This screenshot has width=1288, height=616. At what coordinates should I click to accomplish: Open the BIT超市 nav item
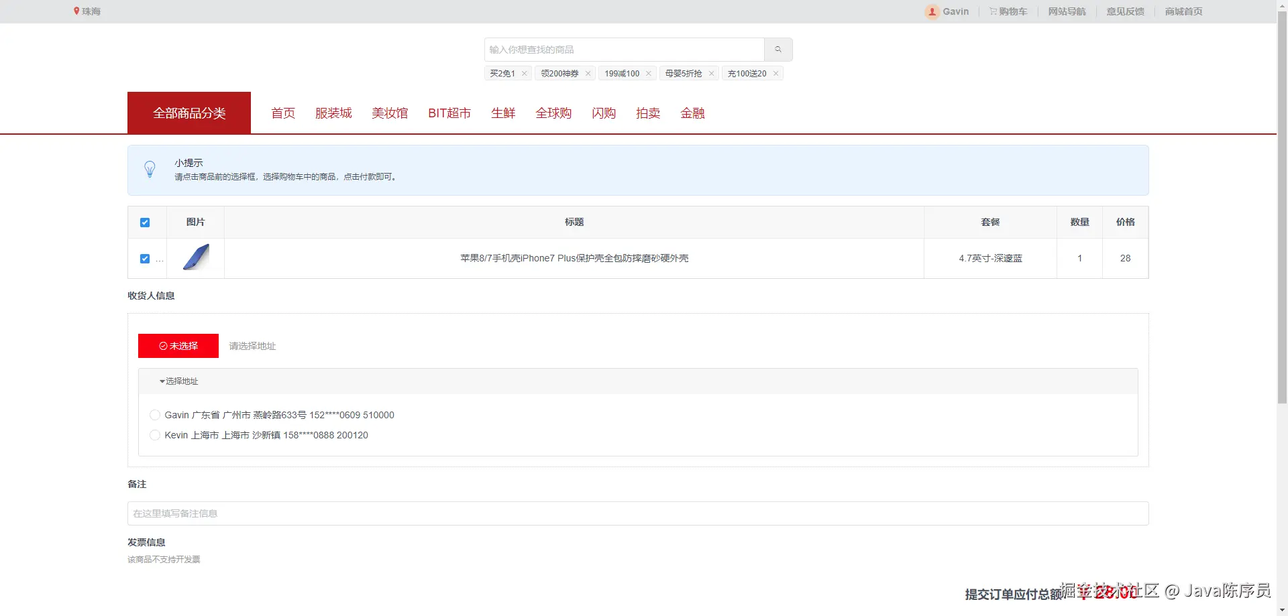(449, 113)
